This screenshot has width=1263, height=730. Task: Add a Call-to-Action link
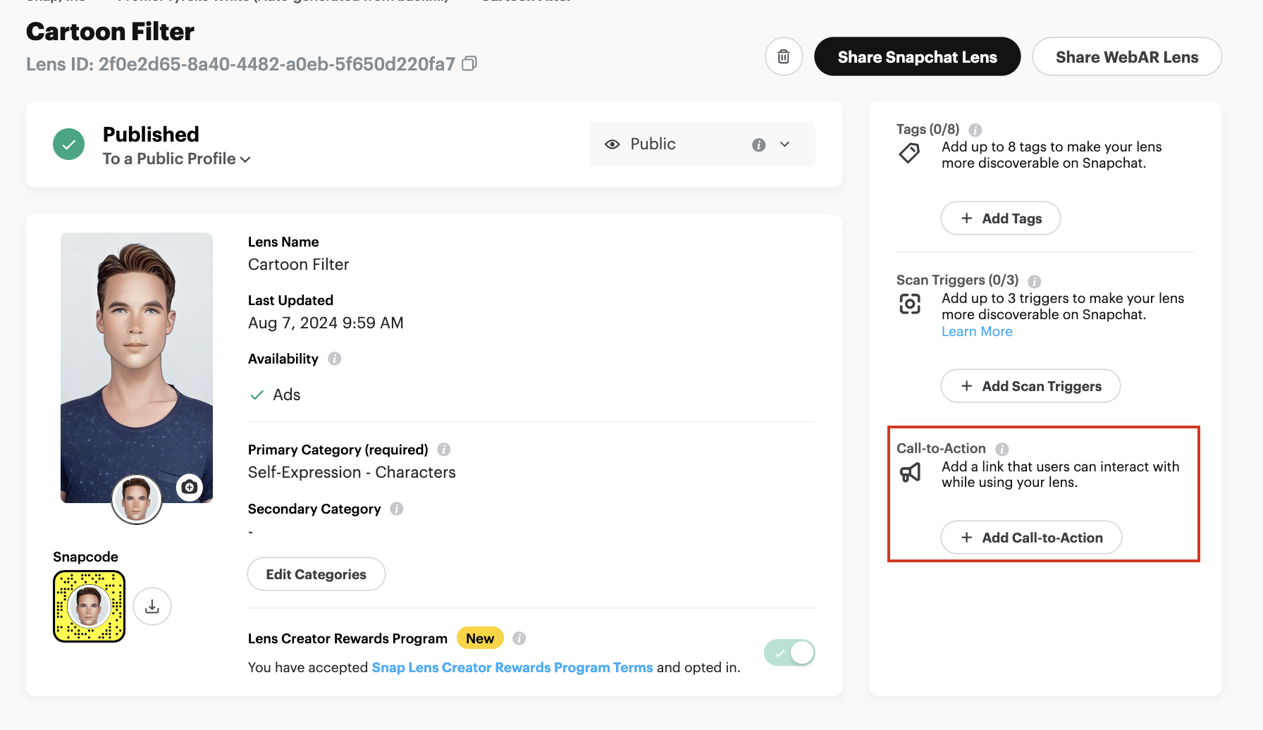pos(1031,538)
